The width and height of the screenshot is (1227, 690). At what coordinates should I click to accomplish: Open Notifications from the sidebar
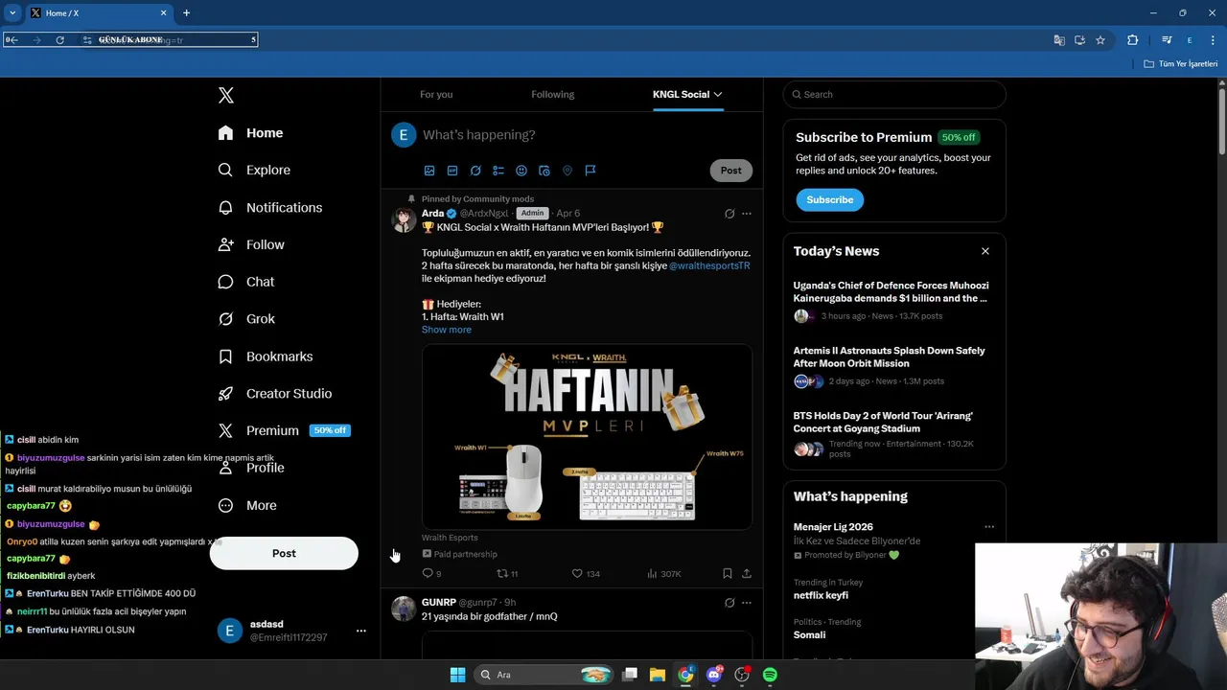point(269,207)
